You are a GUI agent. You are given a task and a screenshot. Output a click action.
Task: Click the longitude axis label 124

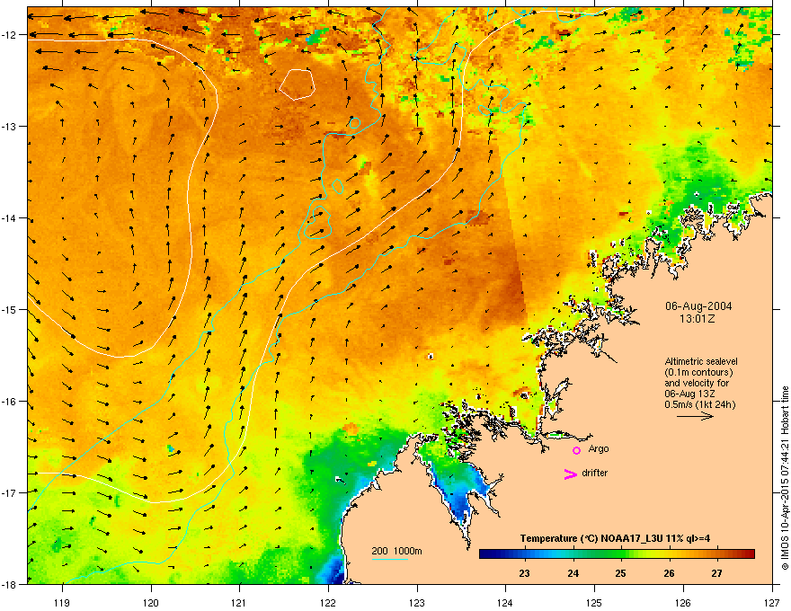pos(505,602)
